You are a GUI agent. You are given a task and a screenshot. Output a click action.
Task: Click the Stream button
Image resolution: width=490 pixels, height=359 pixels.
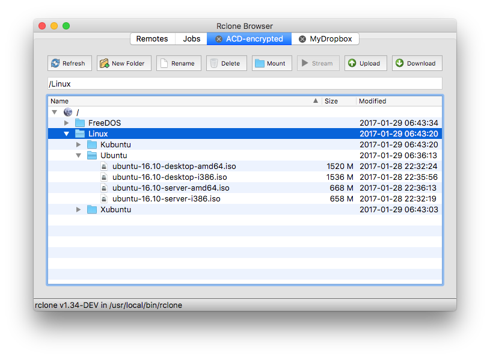click(317, 63)
